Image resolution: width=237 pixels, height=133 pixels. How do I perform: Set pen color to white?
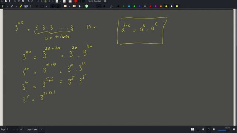tap(171, 6)
